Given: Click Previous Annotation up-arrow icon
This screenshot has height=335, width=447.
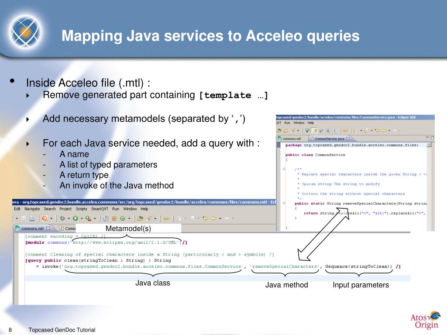Looking at the screenshot, I should 365,130.
